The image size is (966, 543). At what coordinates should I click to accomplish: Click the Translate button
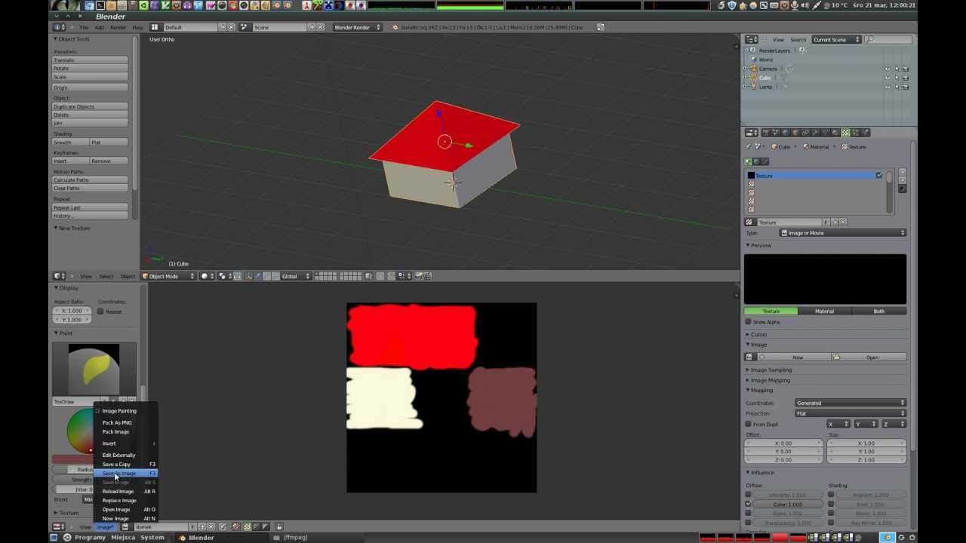coord(90,60)
